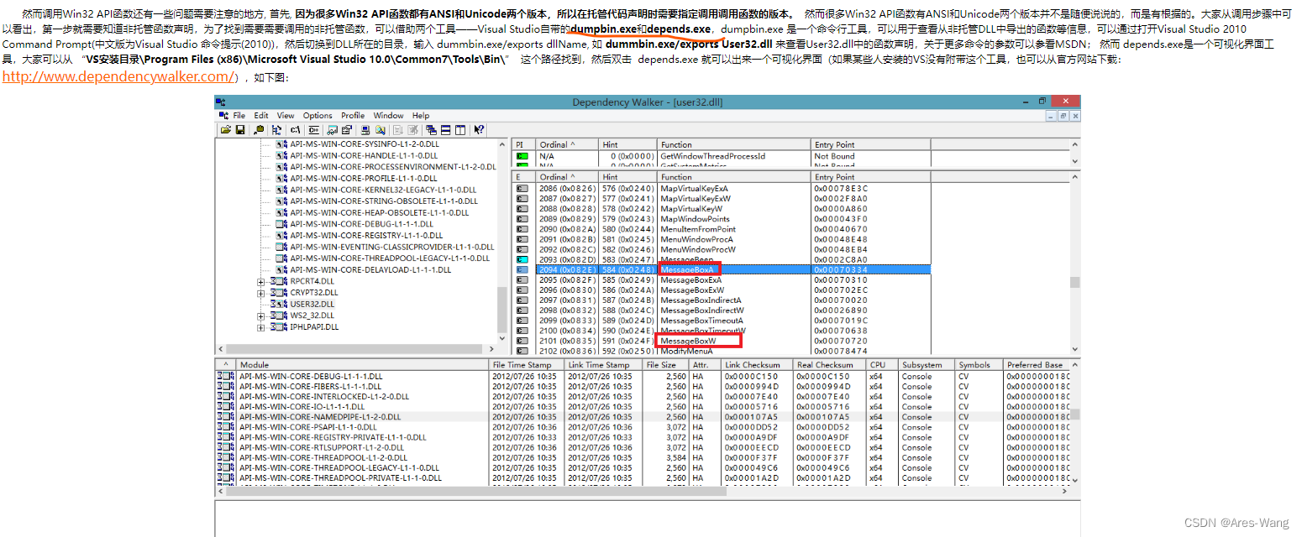The image size is (1302, 537).
Task: Open a new module with the Open toolbar icon
Action: 226,130
